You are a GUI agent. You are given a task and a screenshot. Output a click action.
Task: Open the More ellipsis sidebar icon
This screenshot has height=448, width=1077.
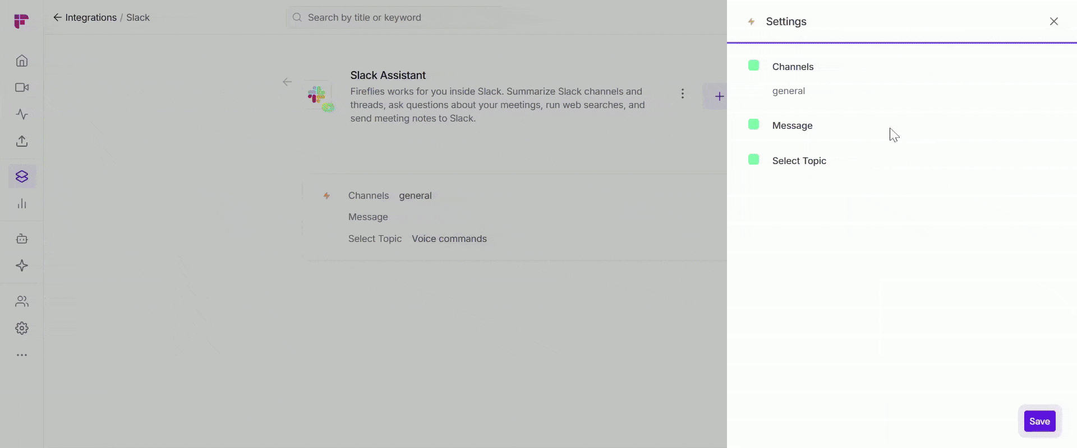tap(22, 355)
